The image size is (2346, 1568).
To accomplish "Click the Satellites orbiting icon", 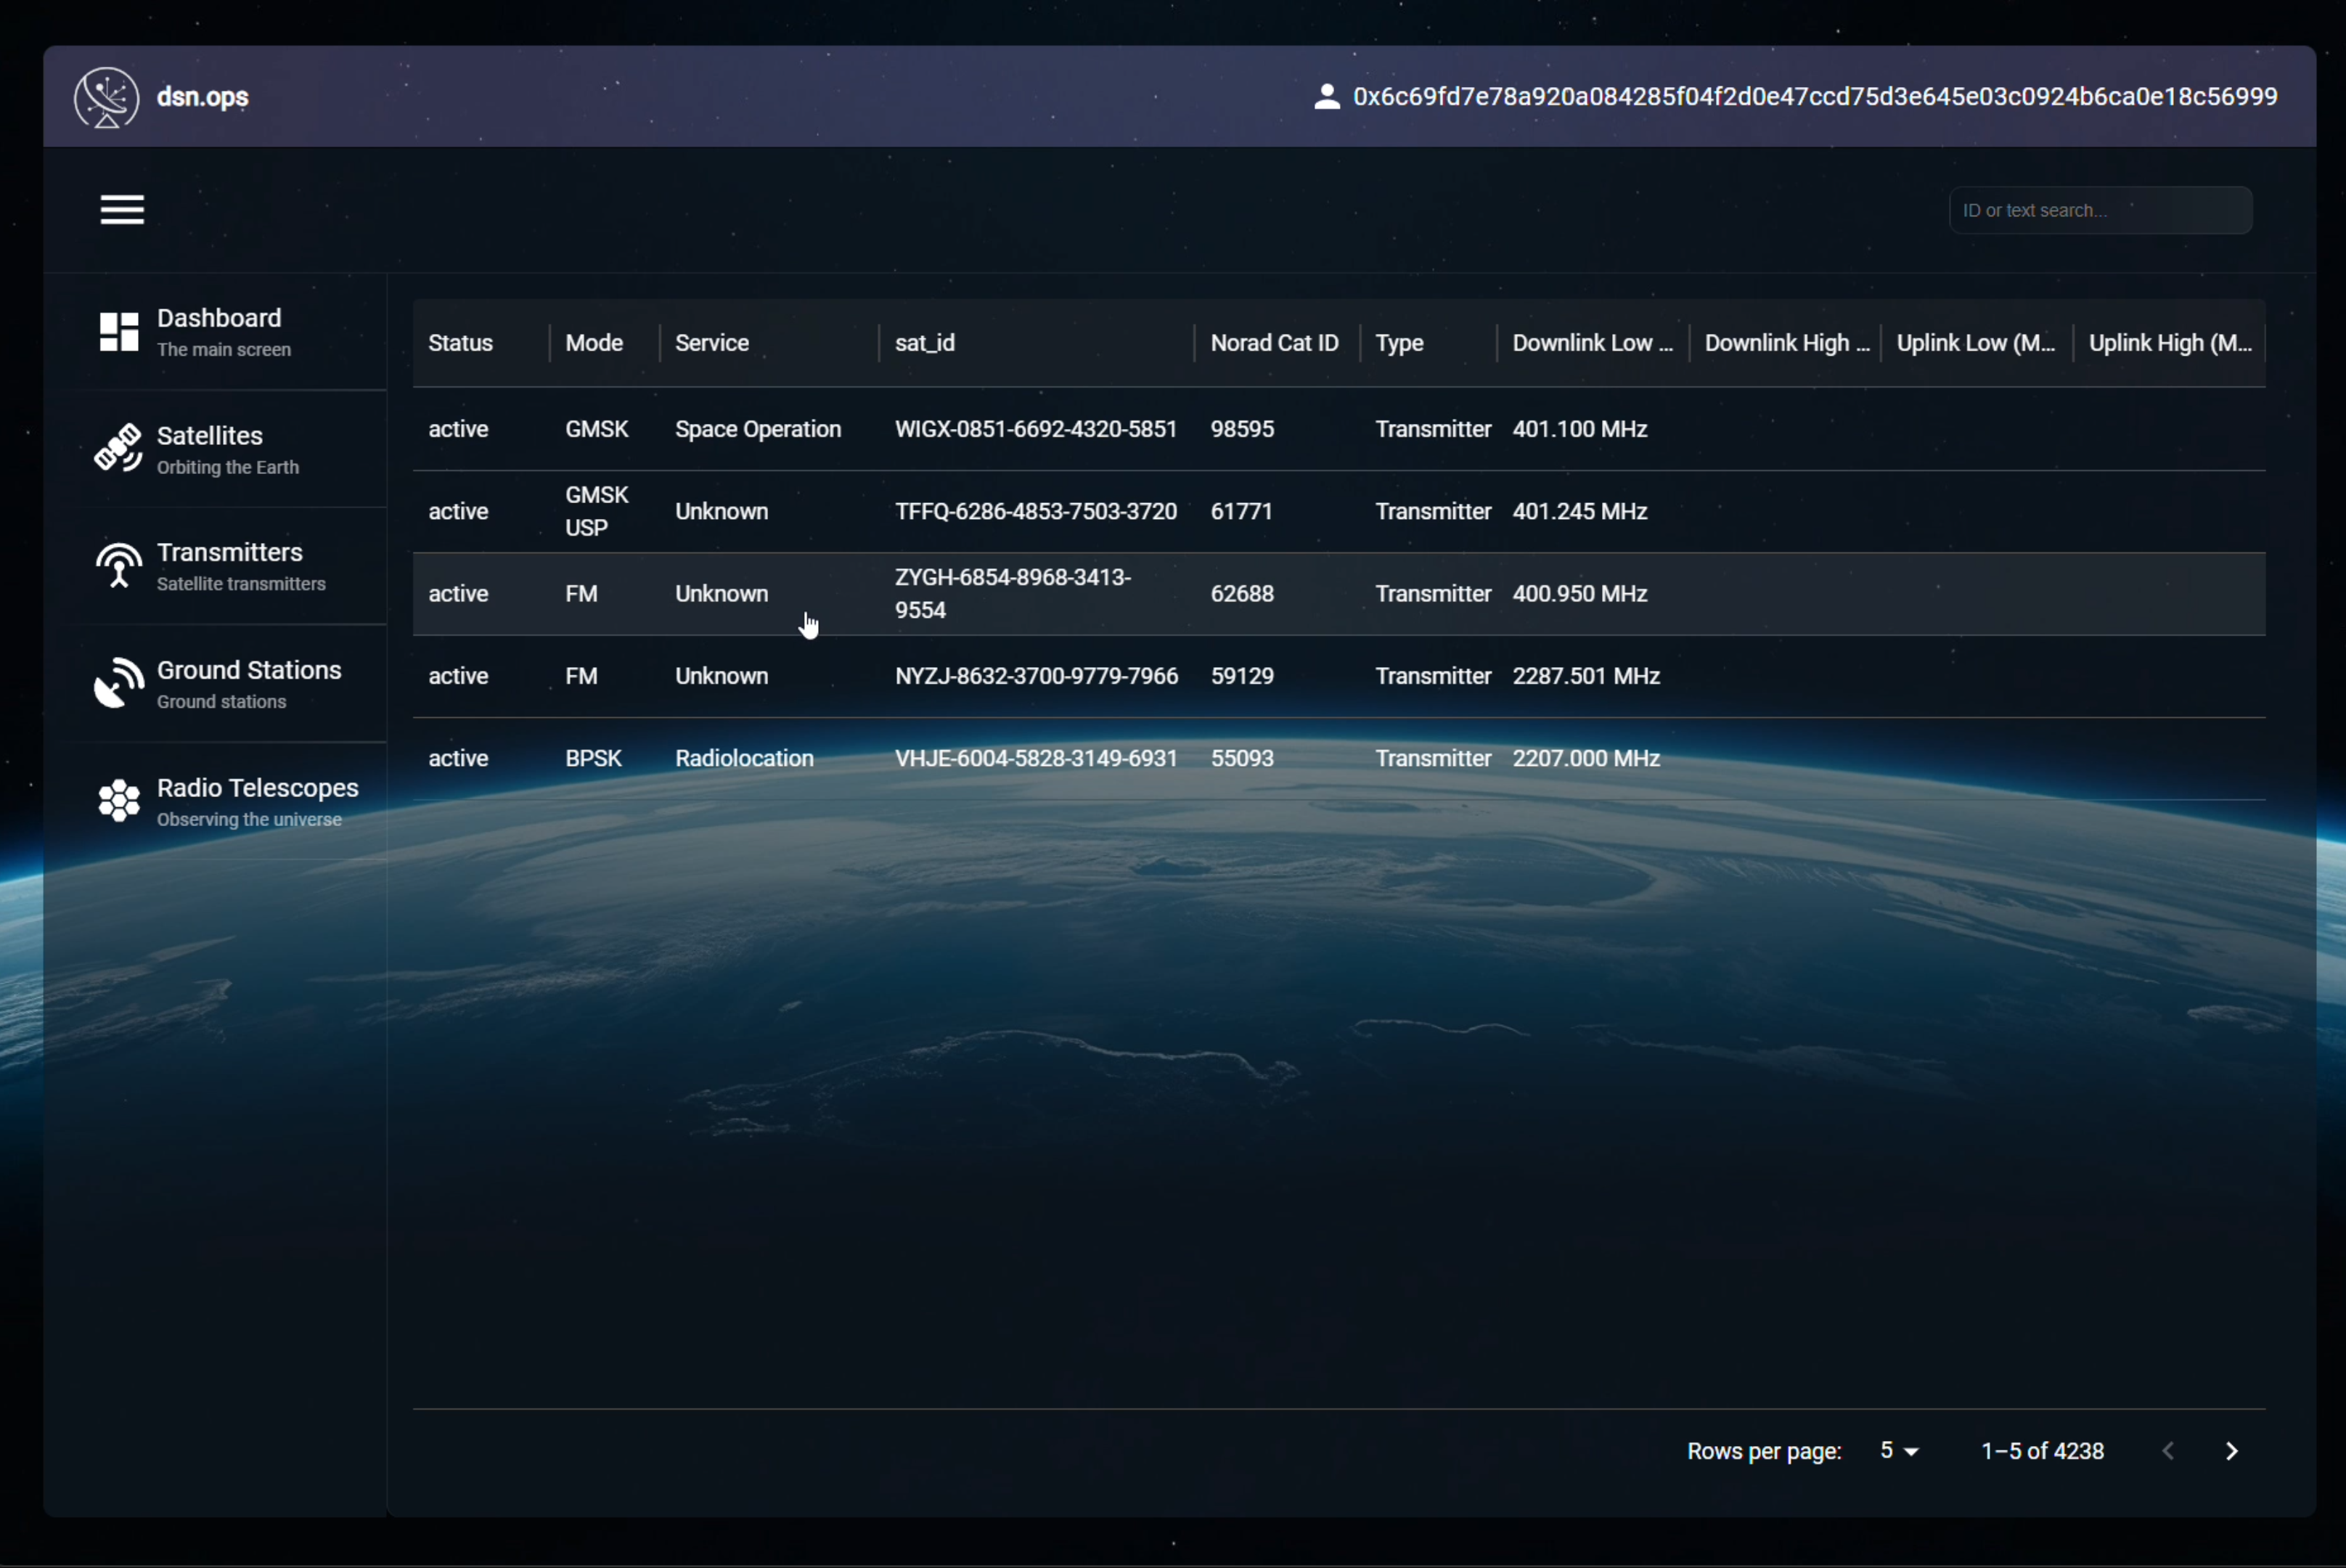I will tap(119, 448).
